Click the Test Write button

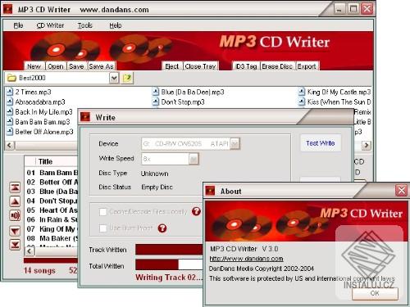(321, 143)
